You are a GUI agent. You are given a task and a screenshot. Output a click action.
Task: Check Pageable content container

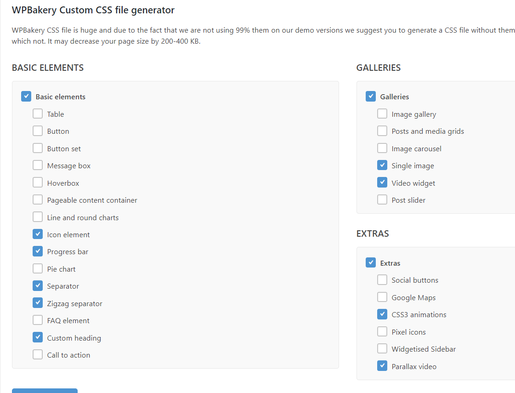pos(38,200)
